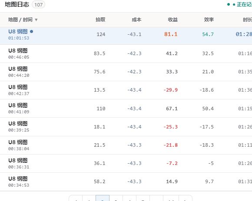This screenshot has height=201, width=252.
Task: Click the profit value 33.3
Action: click(x=172, y=72)
